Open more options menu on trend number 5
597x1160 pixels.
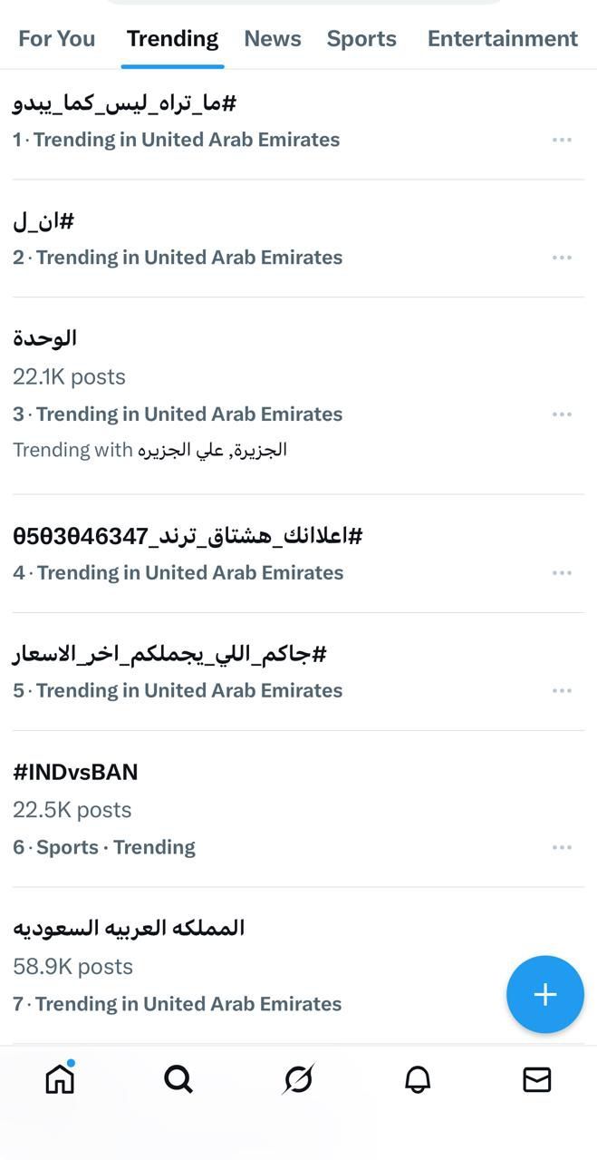pos(562,690)
